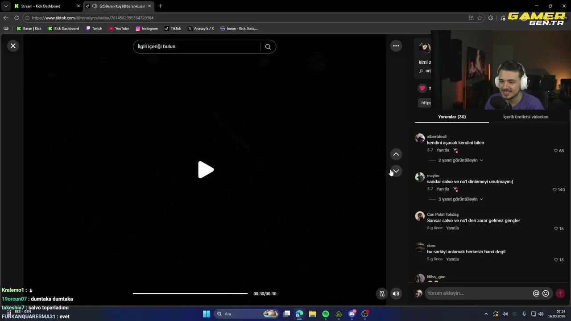Click the post comment arrow button
Screen dimensions: 571x321
(x=560, y=293)
